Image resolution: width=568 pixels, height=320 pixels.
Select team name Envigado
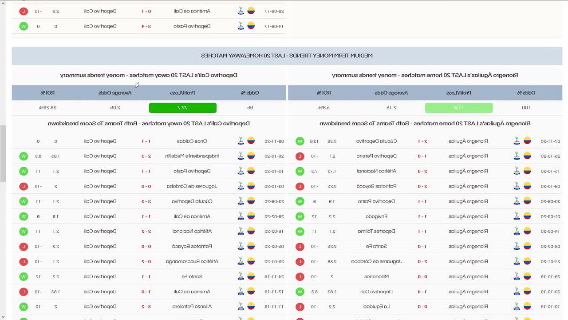377,216
